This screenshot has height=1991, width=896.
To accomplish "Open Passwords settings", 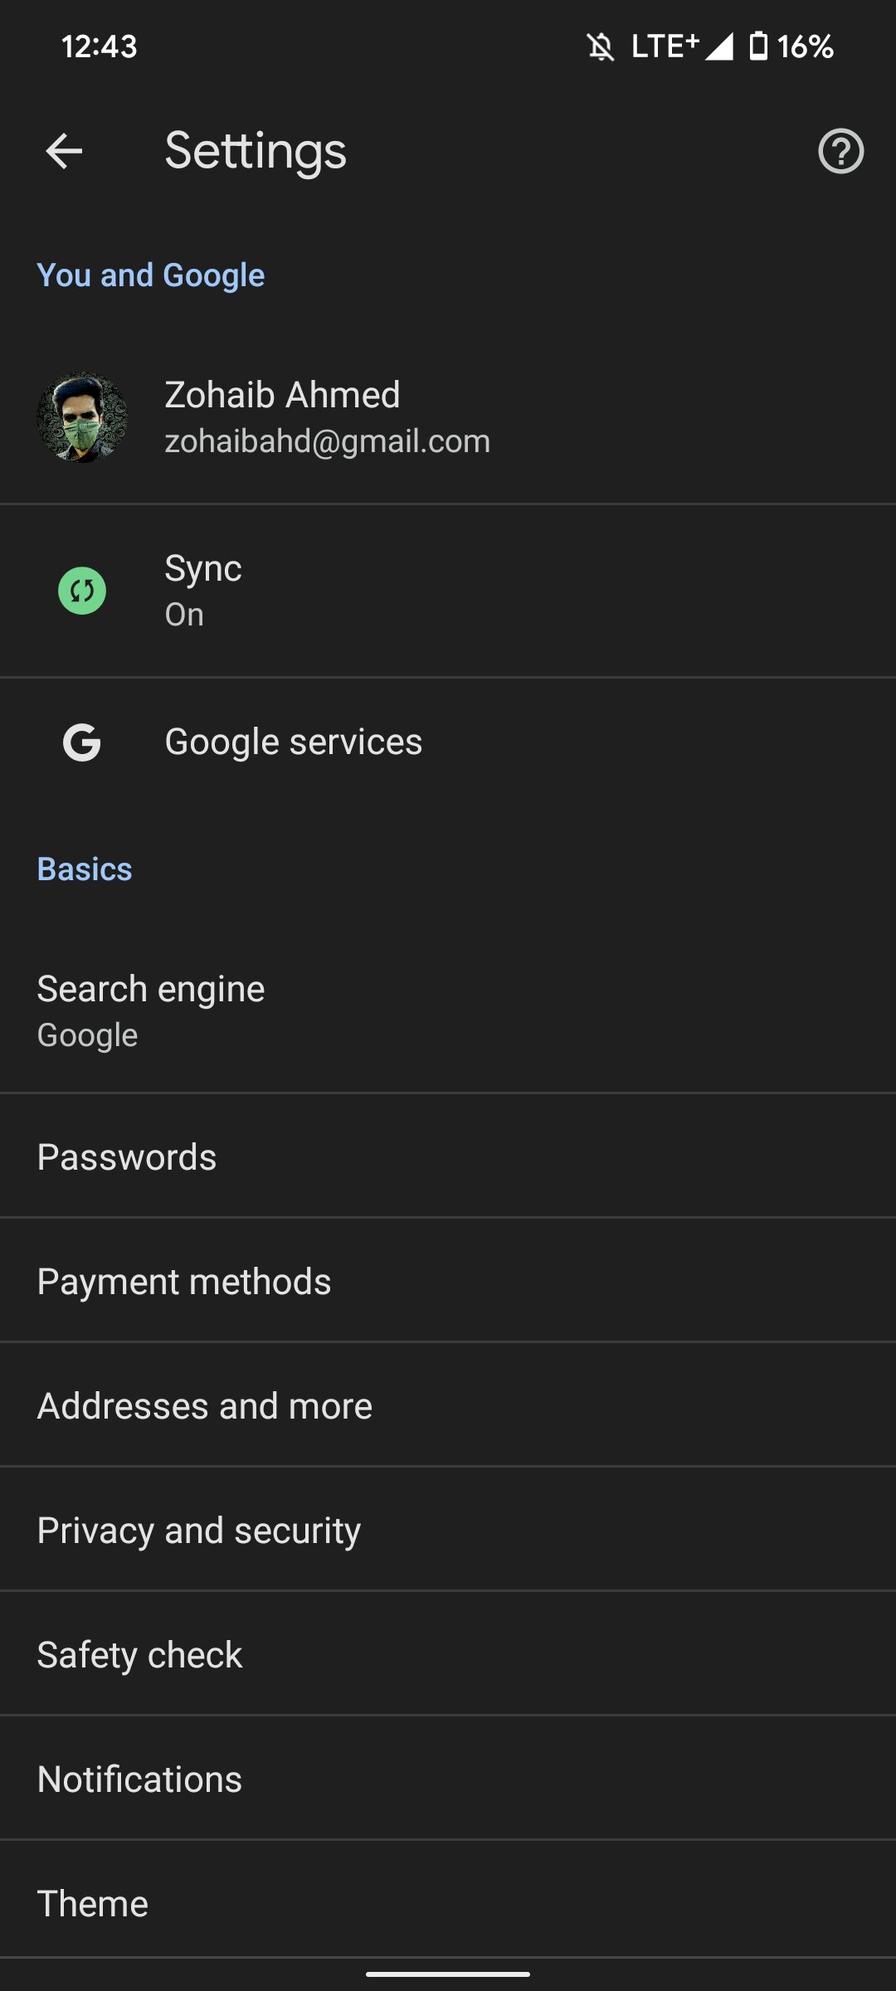I will 448,1156.
